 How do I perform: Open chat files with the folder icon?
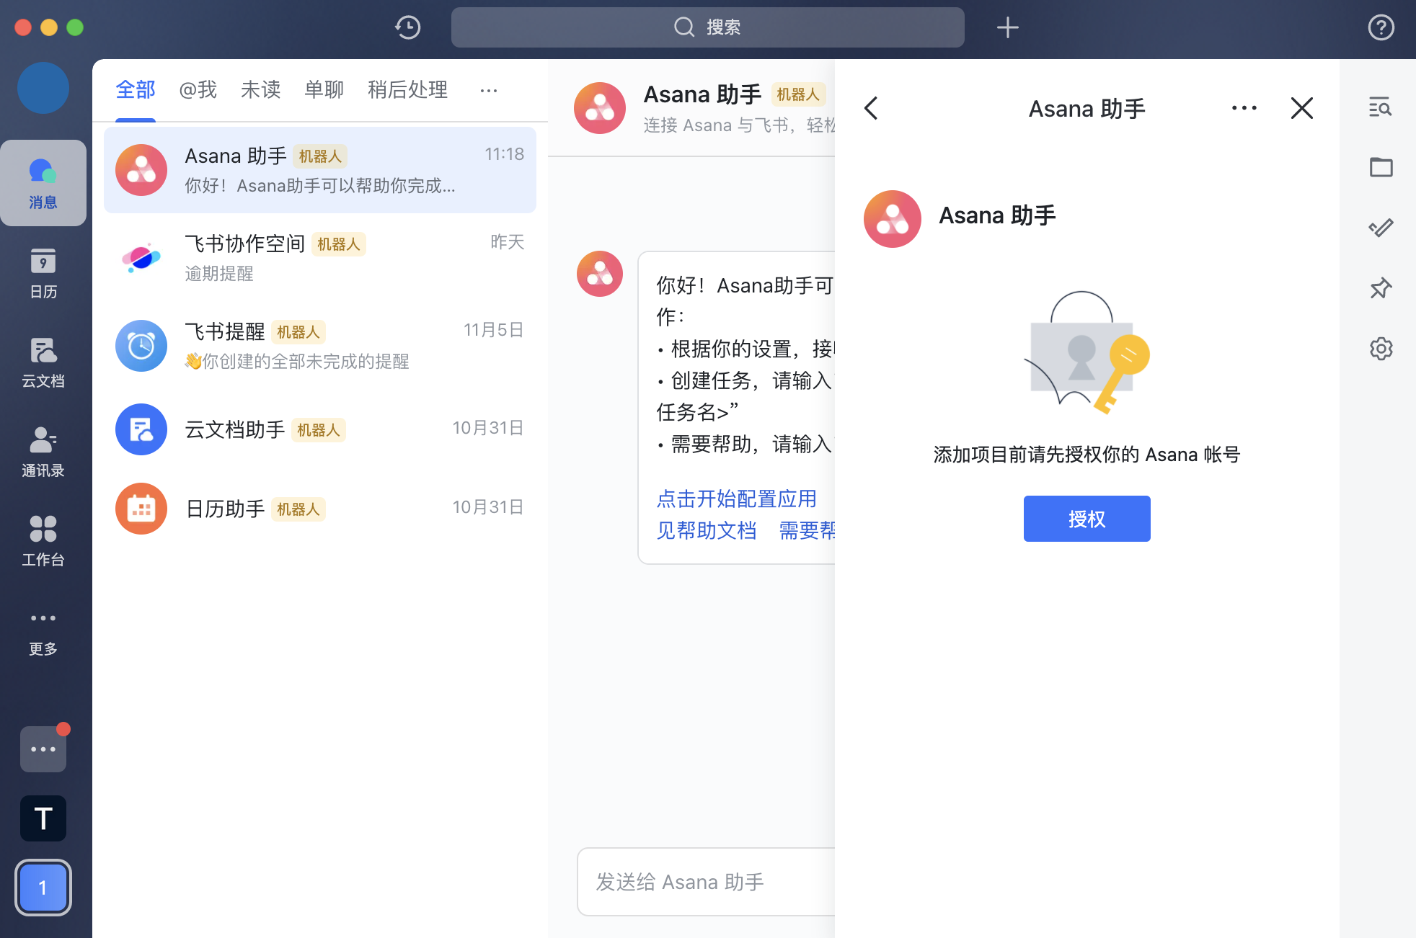1381,167
